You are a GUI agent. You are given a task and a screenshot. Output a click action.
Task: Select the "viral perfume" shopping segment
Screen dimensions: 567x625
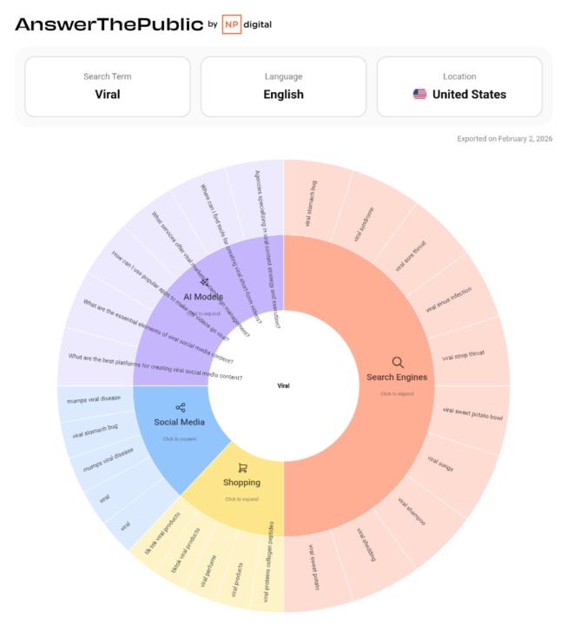(x=211, y=569)
